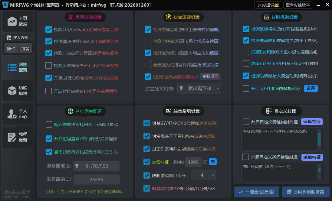The height and width of the screenshot is (201, 332).
Task: Click the 综合杂项设置 header icon
Action: pos(169,111)
